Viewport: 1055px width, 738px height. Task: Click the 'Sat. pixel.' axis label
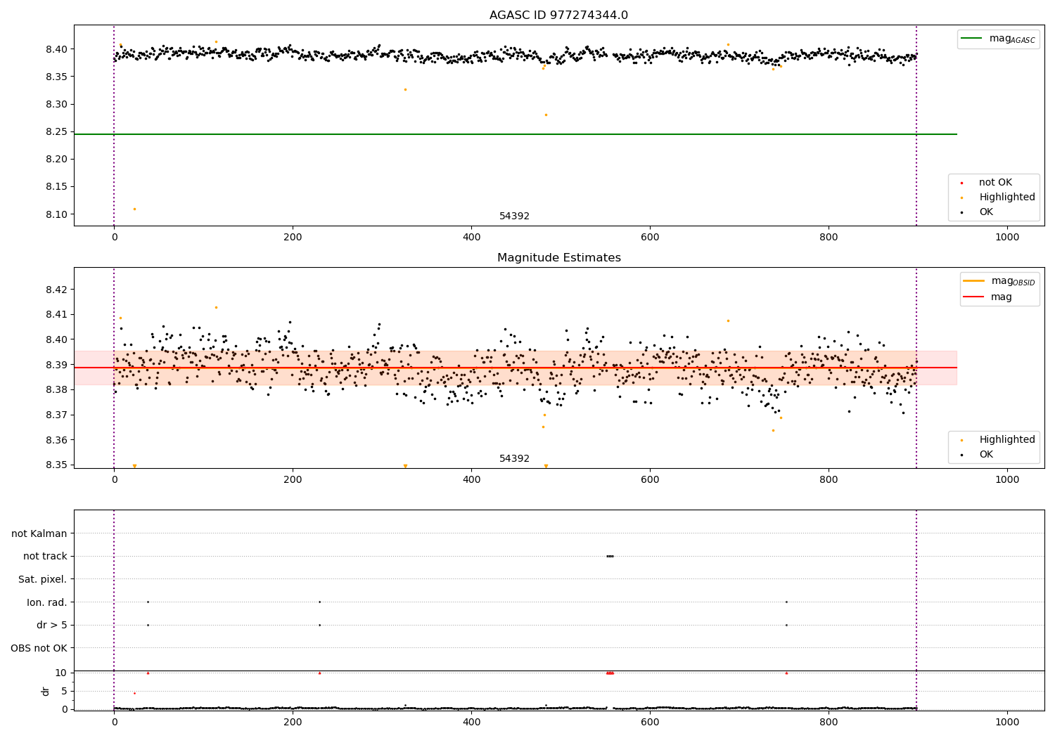point(43,579)
